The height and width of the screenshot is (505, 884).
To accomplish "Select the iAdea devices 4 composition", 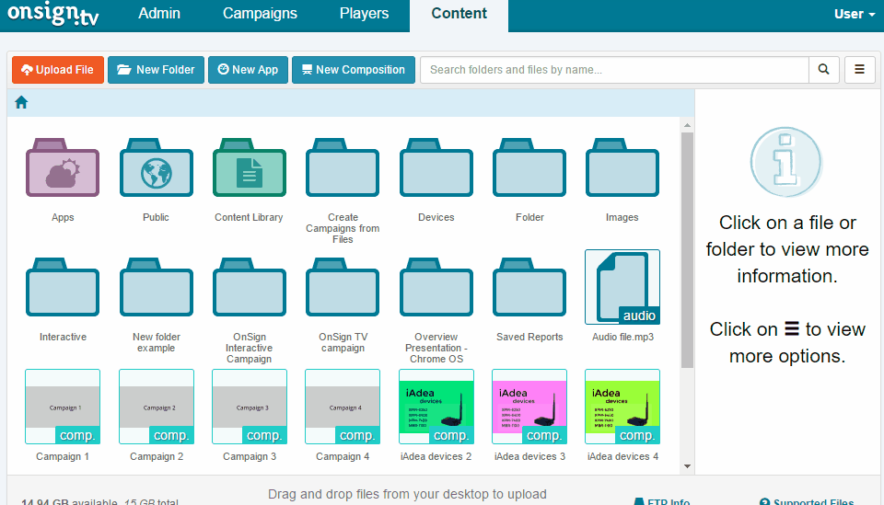I will [x=622, y=407].
